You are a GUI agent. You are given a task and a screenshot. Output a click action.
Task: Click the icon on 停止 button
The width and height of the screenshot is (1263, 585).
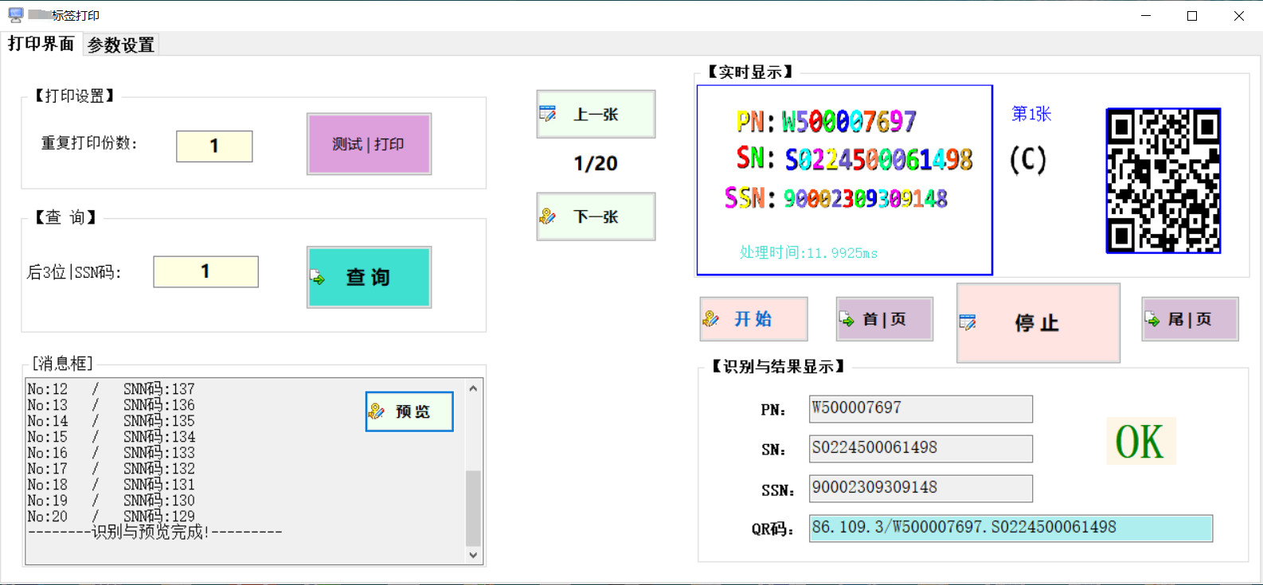[968, 322]
